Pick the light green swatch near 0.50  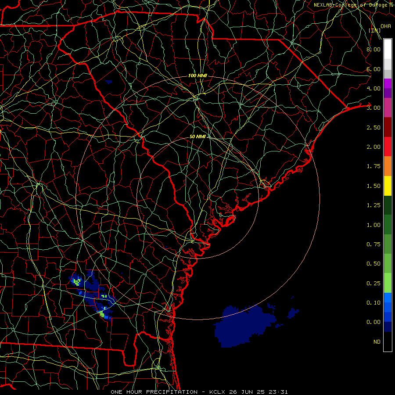click(x=388, y=263)
